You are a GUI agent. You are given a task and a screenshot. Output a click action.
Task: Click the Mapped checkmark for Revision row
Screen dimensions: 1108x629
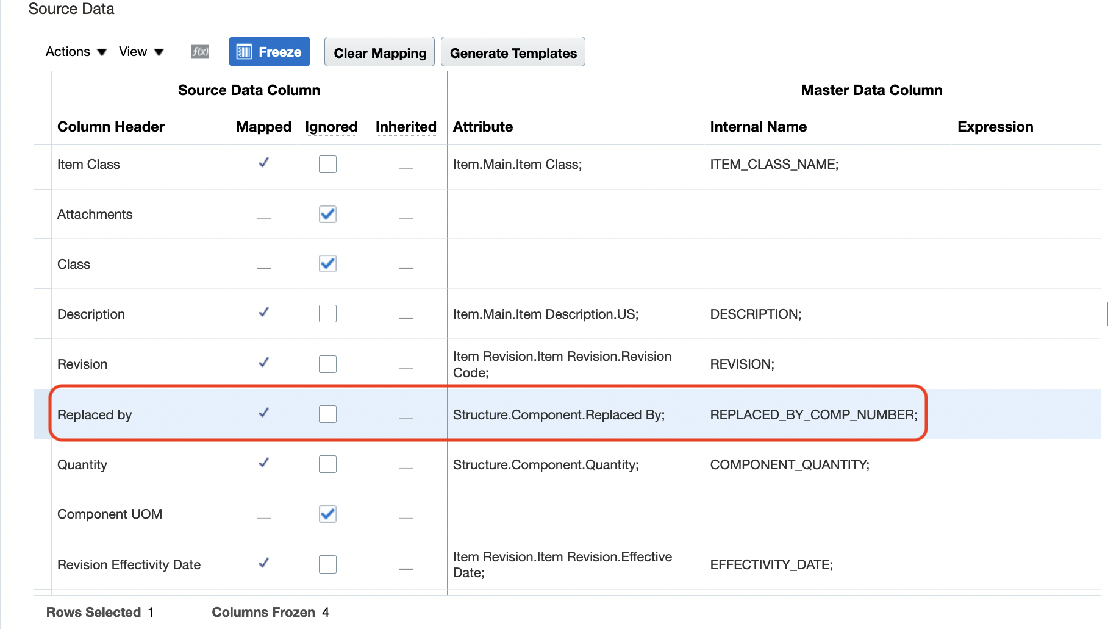pyautogui.click(x=263, y=363)
